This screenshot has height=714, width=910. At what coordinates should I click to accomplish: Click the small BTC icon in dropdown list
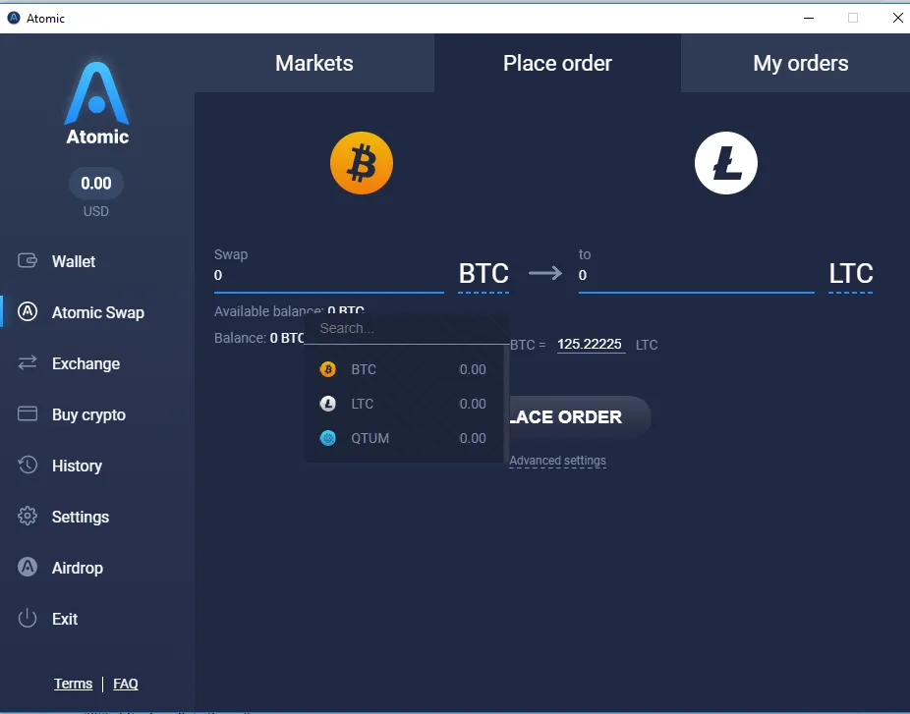(328, 369)
